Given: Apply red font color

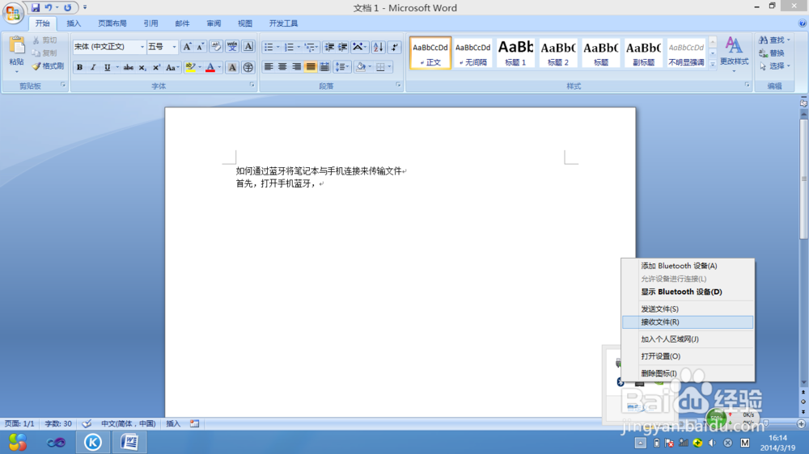Looking at the screenshot, I should click(210, 68).
